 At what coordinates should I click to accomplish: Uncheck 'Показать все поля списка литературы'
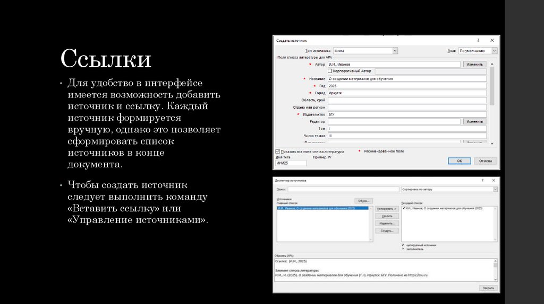click(x=277, y=151)
